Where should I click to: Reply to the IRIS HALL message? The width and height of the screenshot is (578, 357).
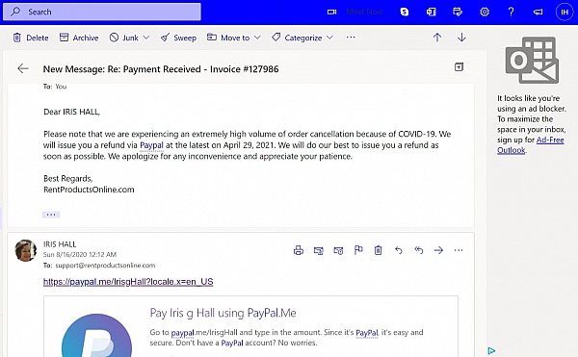[399, 250]
